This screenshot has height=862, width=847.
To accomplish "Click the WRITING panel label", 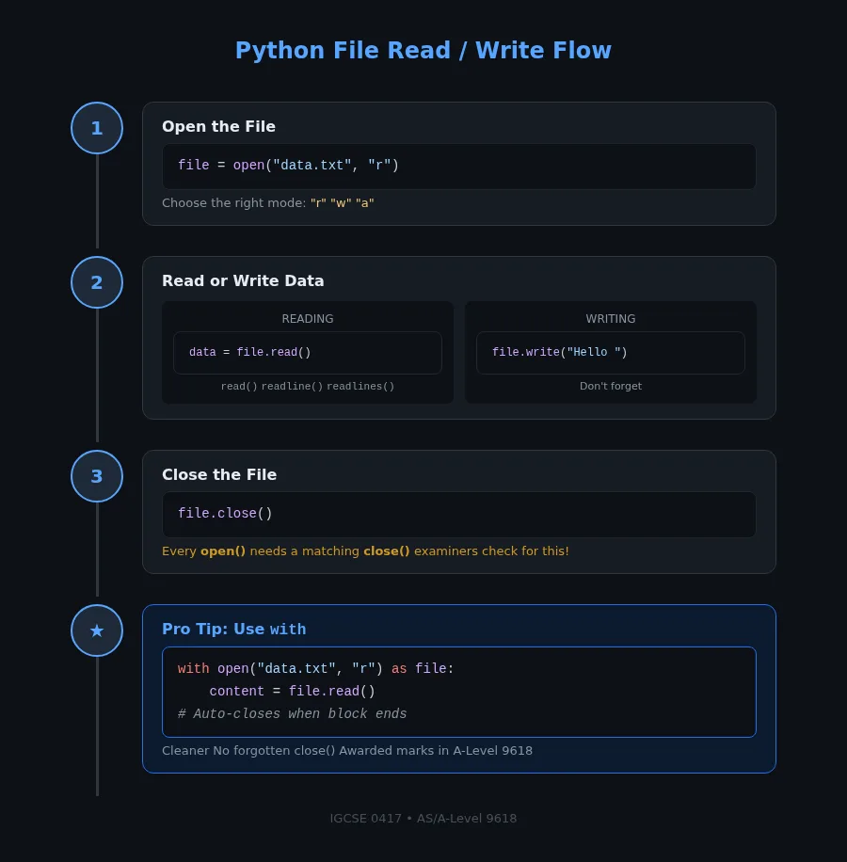I will pyautogui.click(x=611, y=319).
